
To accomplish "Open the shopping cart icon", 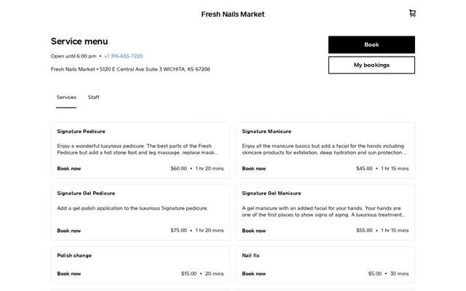I will point(412,13).
